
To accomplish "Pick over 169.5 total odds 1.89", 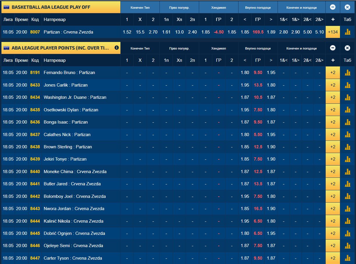I will (271, 32).
